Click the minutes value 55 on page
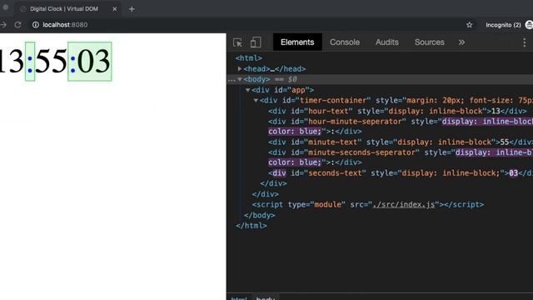Image resolution: width=533 pixels, height=300 pixels. [51, 62]
